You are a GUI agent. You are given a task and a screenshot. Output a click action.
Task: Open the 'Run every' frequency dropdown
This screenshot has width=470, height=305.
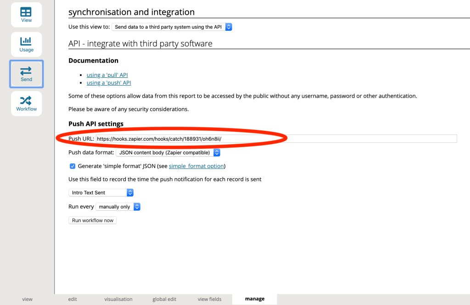pyautogui.click(x=118, y=207)
